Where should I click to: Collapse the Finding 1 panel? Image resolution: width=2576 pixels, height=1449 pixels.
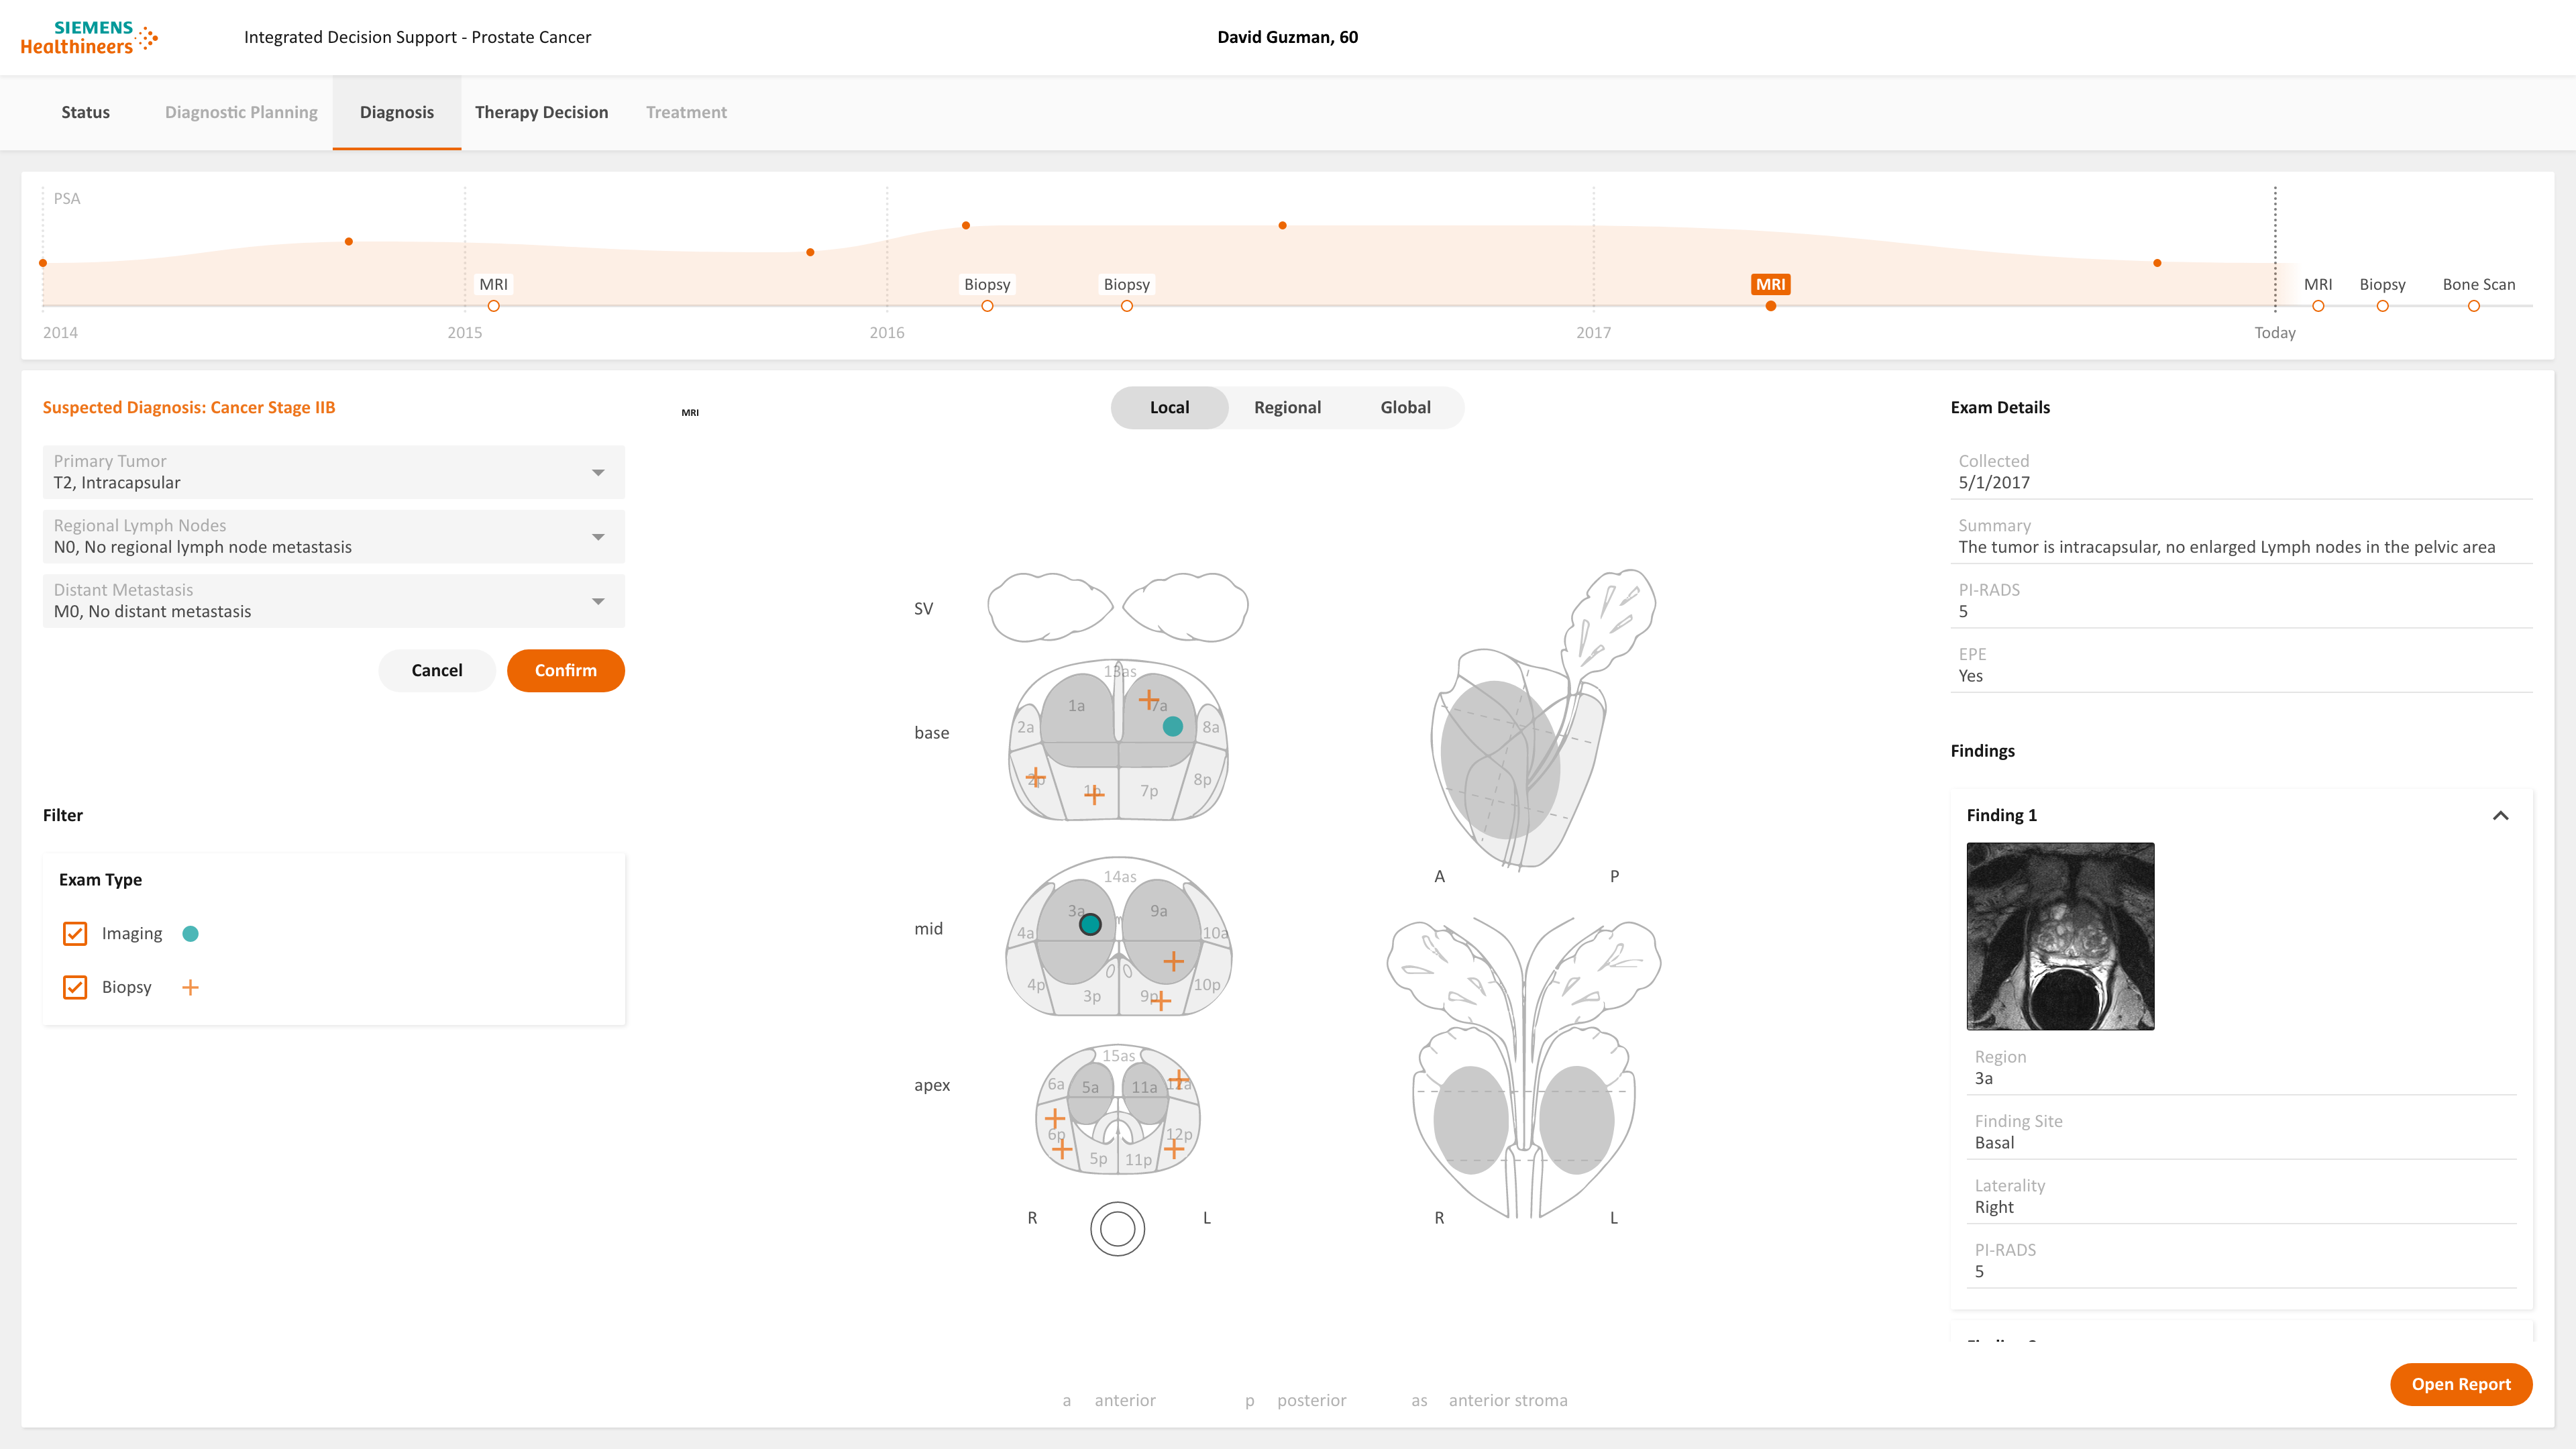pos(2500,815)
